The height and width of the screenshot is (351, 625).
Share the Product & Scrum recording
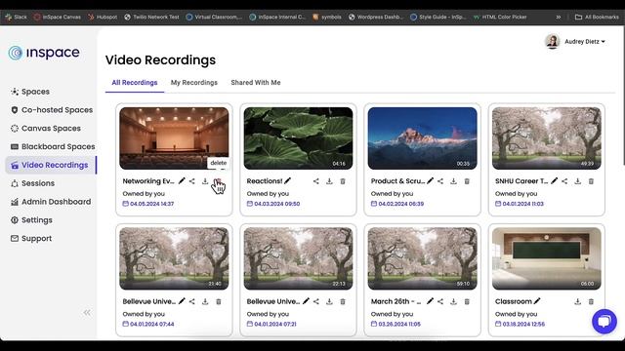pyautogui.click(x=440, y=181)
